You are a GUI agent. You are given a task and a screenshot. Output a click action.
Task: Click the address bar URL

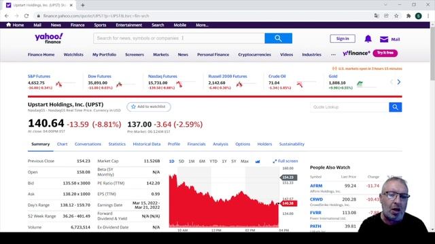(96, 16)
